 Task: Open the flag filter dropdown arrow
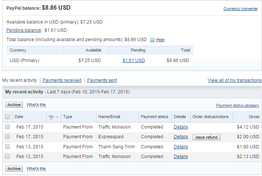[x=57, y=117]
